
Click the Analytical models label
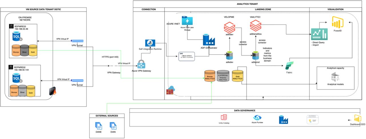click(x=336, y=84)
